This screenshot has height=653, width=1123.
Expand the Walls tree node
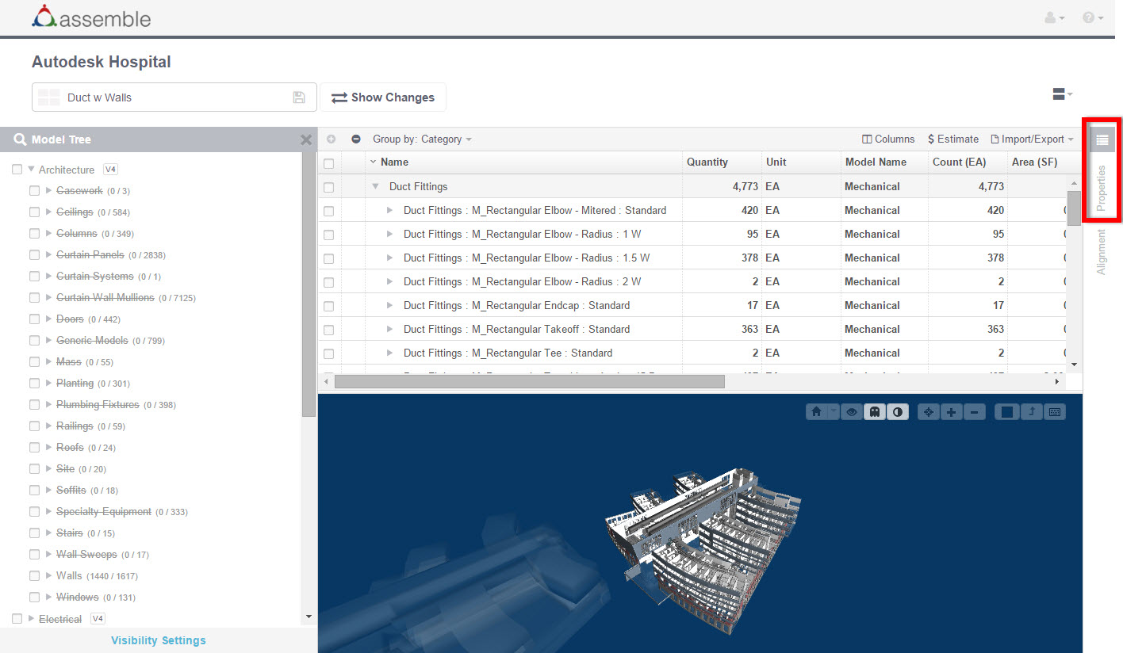(x=48, y=576)
